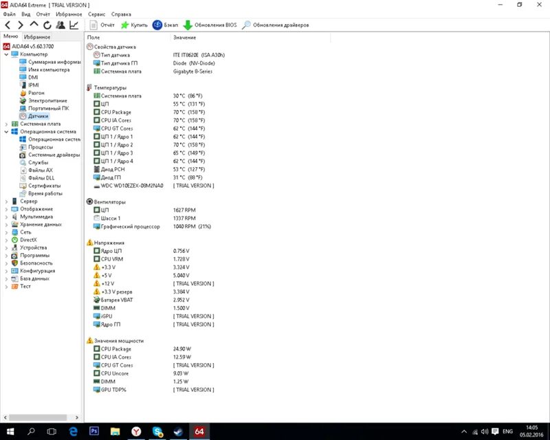Select the AIDA64 v5.60.3700 root node
This screenshot has height=440, width=550.
tap(28, 46)
